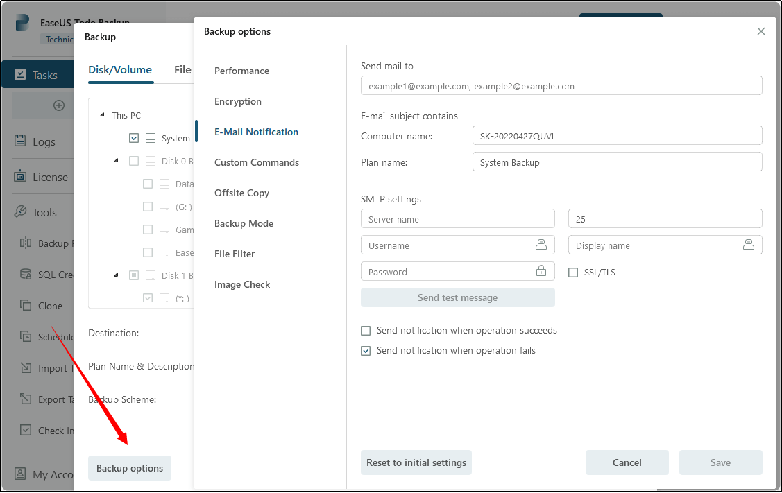Collapse the Disk 0 tree node
This screenshot has width=782, height=493.
pos(116,161)
